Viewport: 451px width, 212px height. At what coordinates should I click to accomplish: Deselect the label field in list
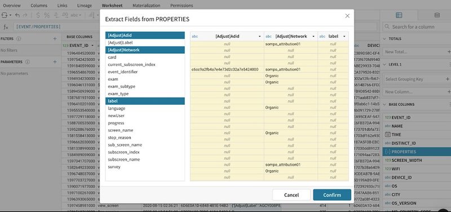click(145, 101)
